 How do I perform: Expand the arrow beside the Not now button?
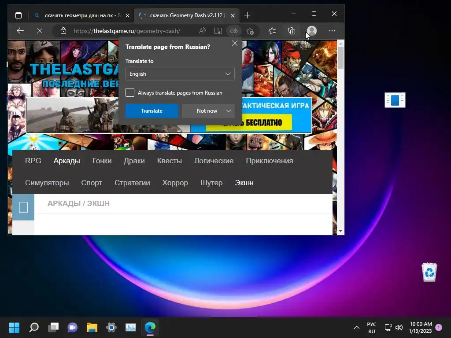(229, 111)
